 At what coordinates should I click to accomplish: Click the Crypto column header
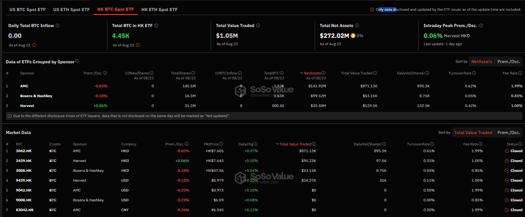[55, 144]
